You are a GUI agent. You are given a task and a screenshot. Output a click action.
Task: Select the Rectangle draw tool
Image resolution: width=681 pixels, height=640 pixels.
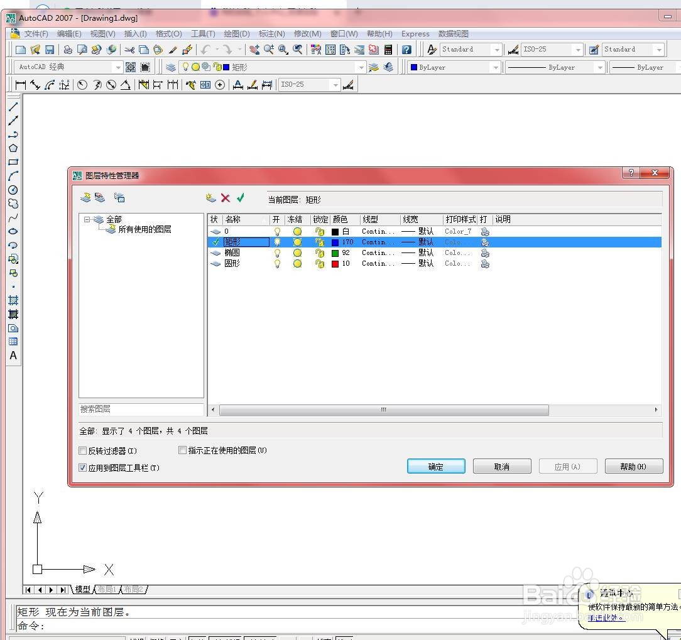pos(13,162)
